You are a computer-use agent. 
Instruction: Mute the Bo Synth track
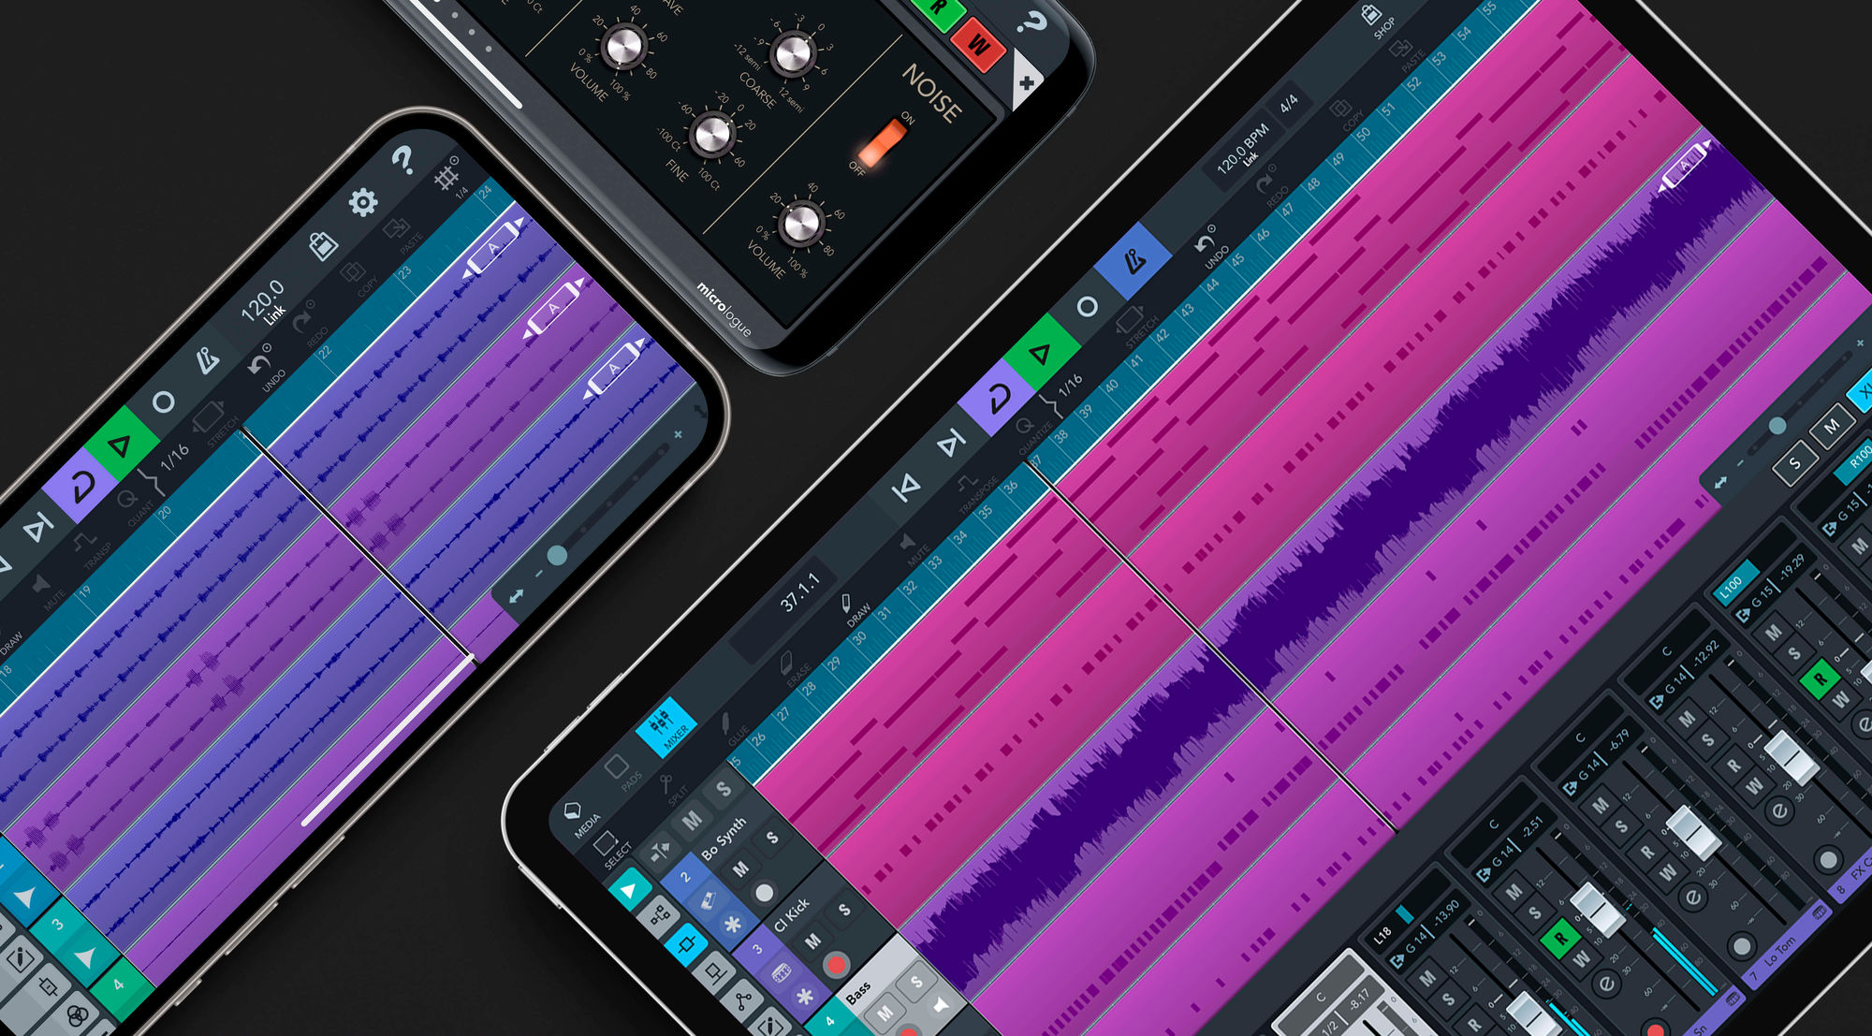tap(741, 870)
